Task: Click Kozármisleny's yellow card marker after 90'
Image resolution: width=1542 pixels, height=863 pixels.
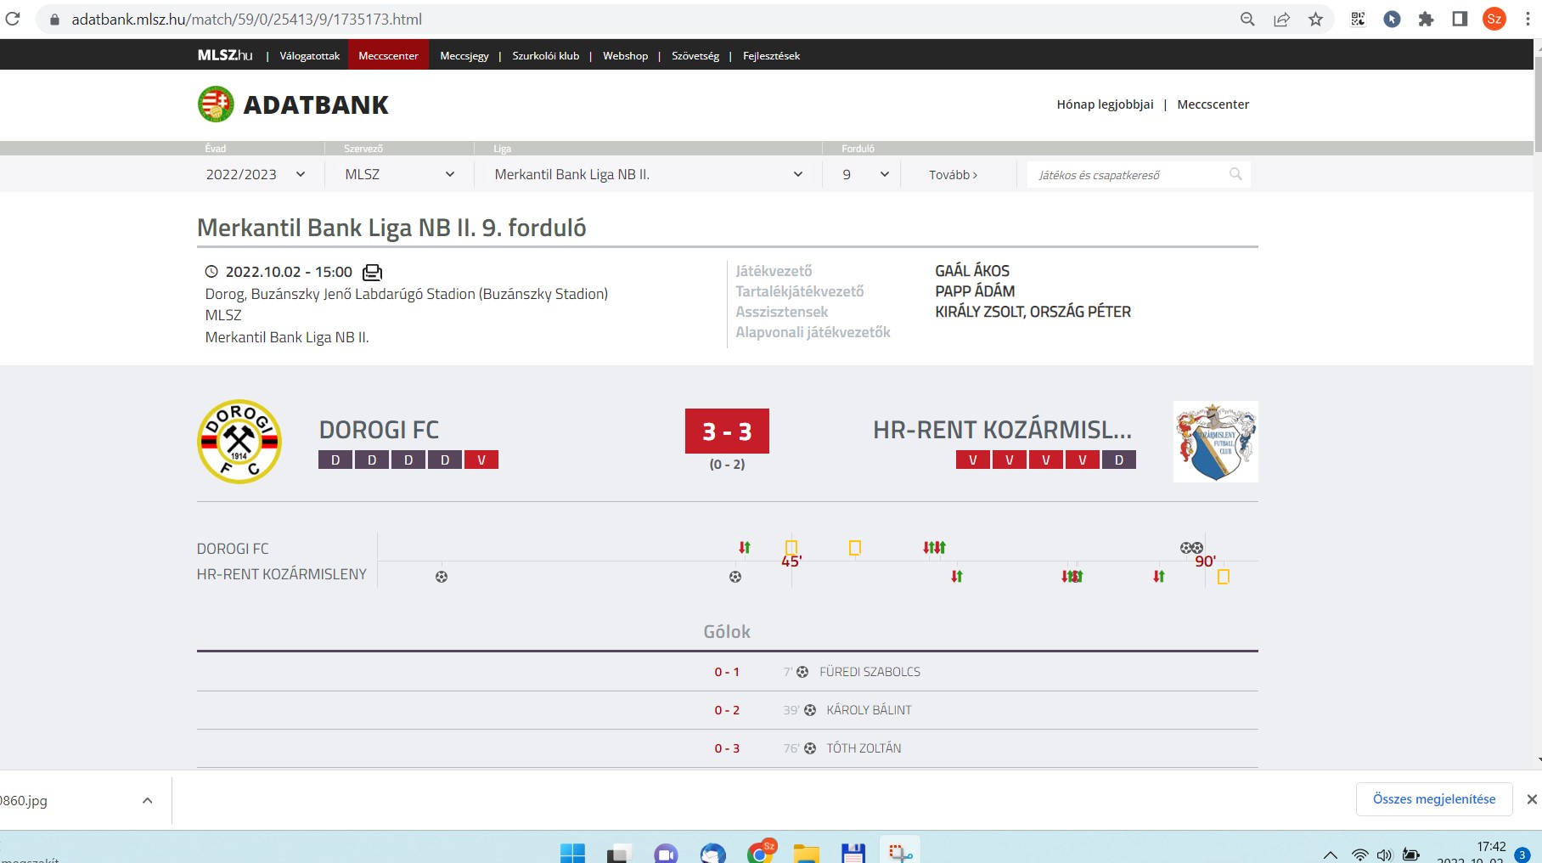Action: [x=1224, y=577]
